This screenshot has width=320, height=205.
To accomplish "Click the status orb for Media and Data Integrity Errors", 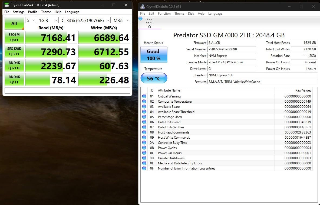I will coord(144,163).
